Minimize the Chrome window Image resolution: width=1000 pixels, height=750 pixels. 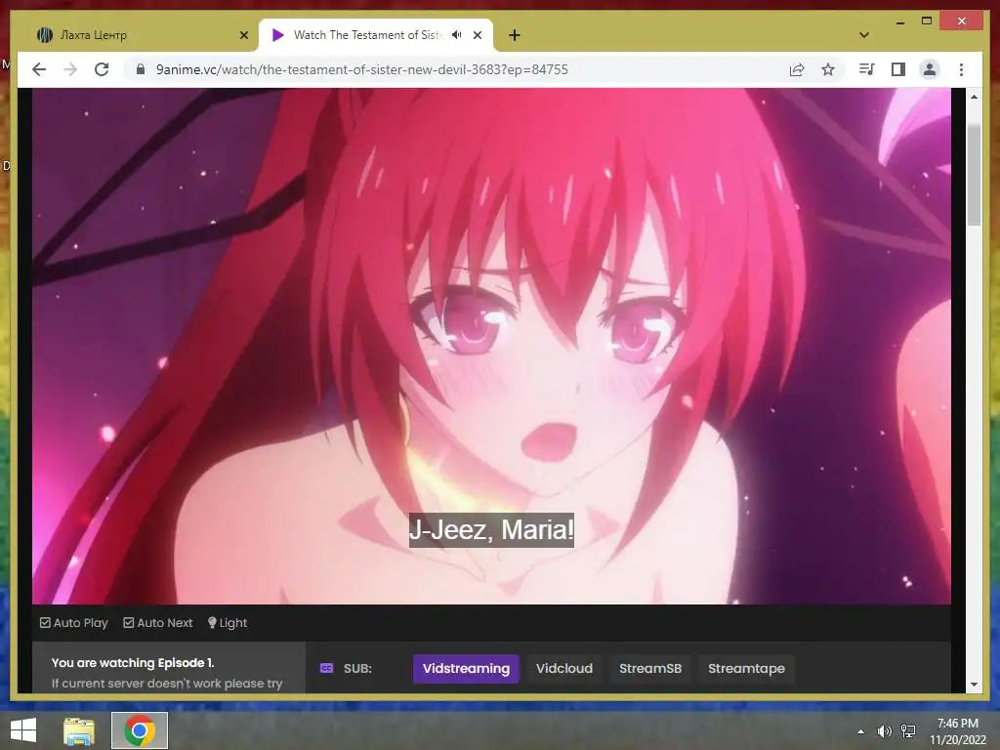tap(899, 21)
